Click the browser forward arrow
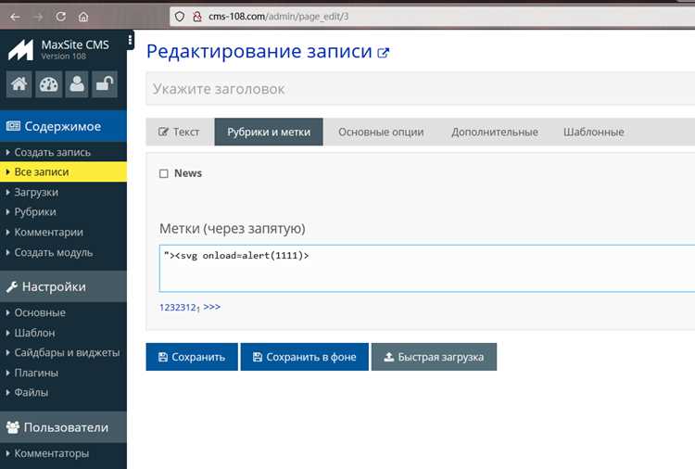The height and width of the screenshot is (469, 695). coord(38,17)
